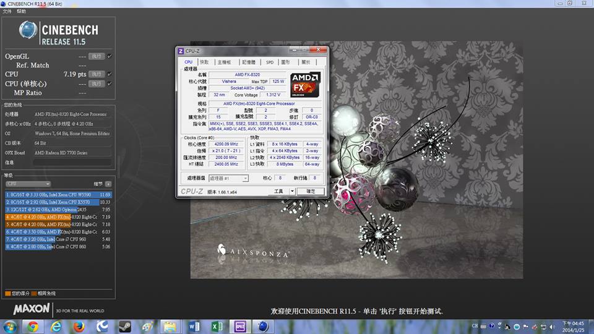The image size is (594, 334).
Task: Switch to the 主機板 mainboard tab
Action: tap(224, 62)
